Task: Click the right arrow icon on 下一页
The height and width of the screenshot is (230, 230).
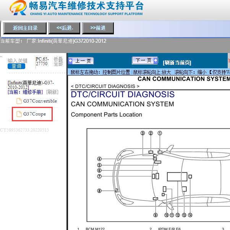Action: [x=155, y=60]
